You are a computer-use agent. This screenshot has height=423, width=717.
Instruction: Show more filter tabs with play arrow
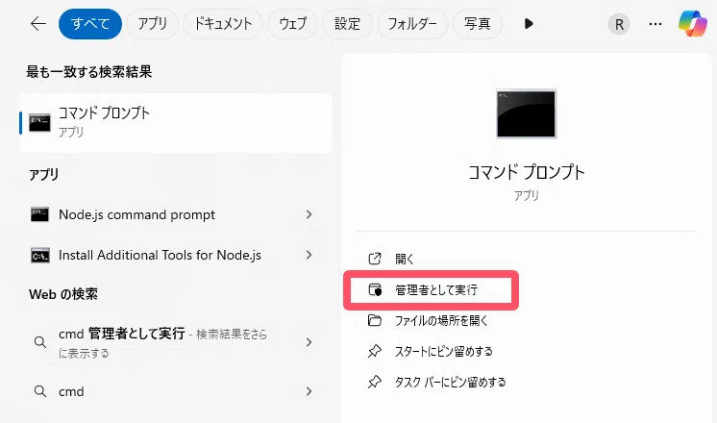pyautogui.click(x=529, y=24)
